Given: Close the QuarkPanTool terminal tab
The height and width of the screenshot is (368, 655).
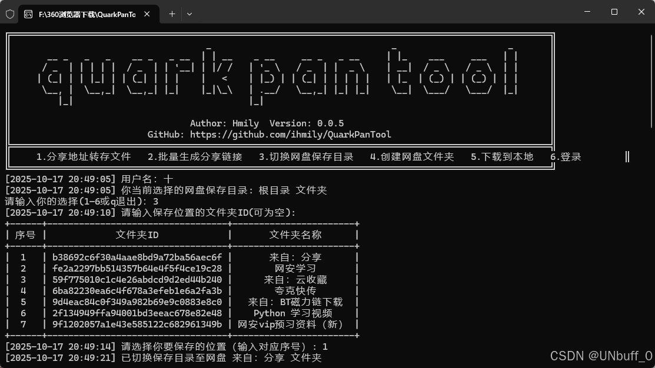Looking at the screenshot, I should point(147,13).
